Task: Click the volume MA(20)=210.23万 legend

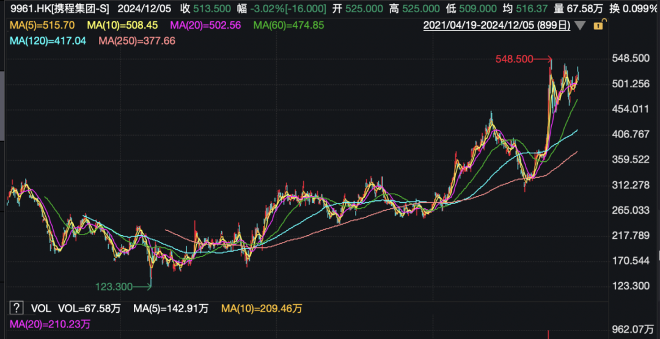Action: (x=48, y=323)
